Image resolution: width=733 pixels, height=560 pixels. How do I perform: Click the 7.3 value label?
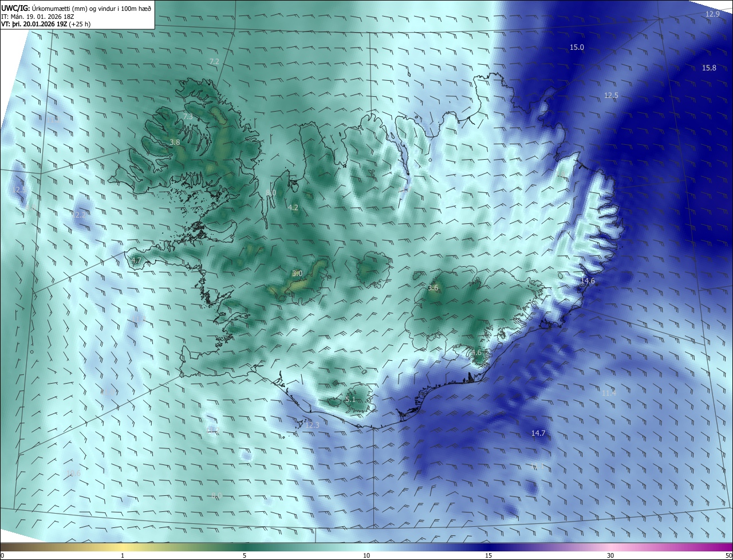[x=187, y=116]
